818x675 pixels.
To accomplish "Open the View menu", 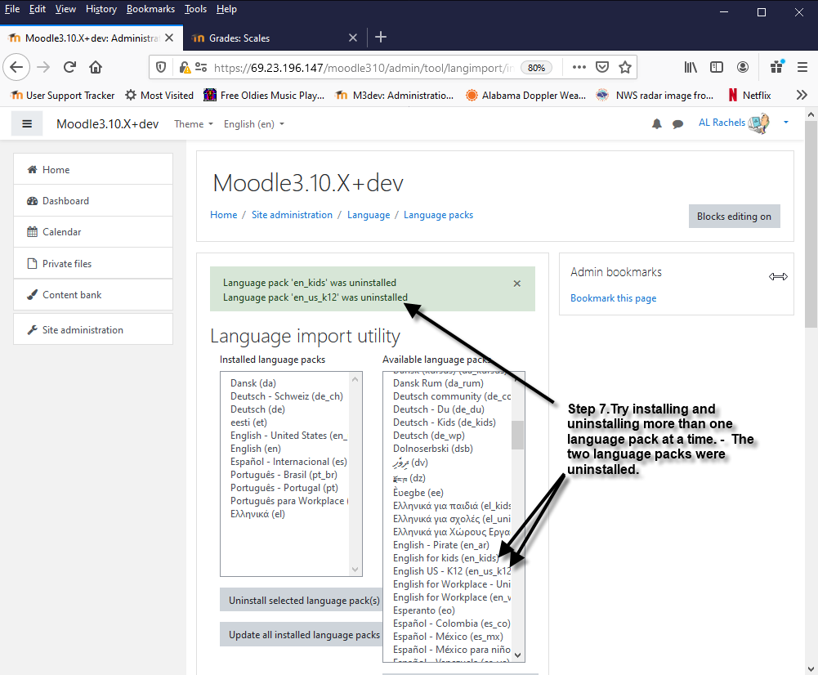I will pos(65,9).
